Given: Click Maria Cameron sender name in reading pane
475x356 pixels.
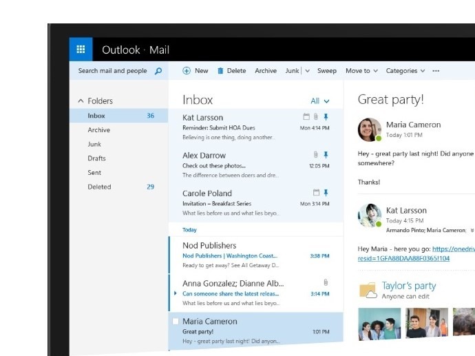Looking at the screenshot, I should (x=413, y=125).
